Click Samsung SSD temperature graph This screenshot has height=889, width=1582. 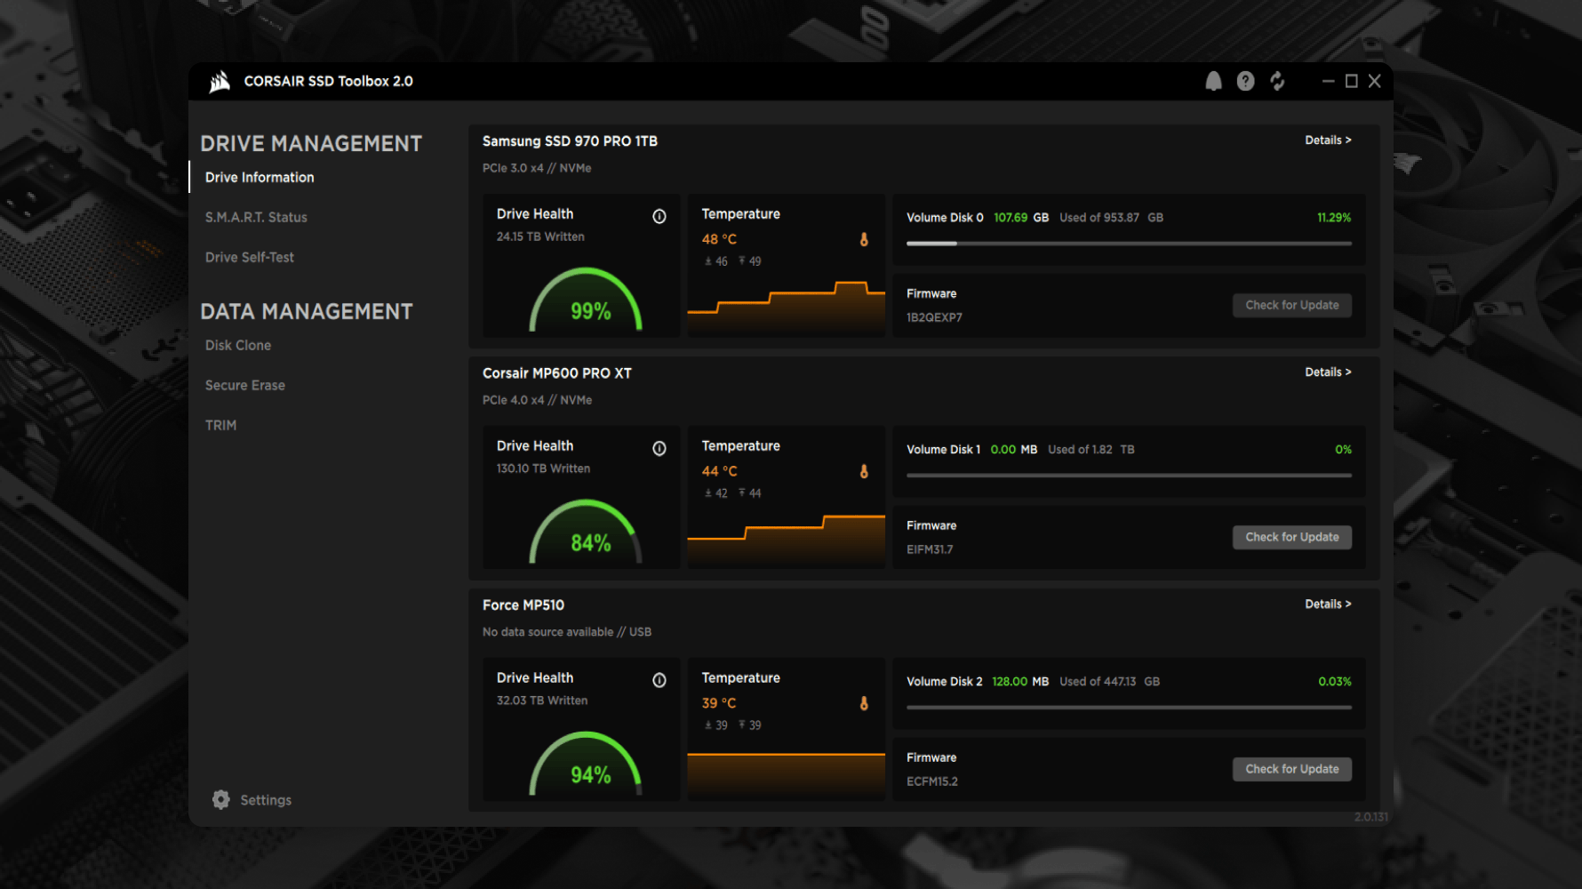pos(787,308)
